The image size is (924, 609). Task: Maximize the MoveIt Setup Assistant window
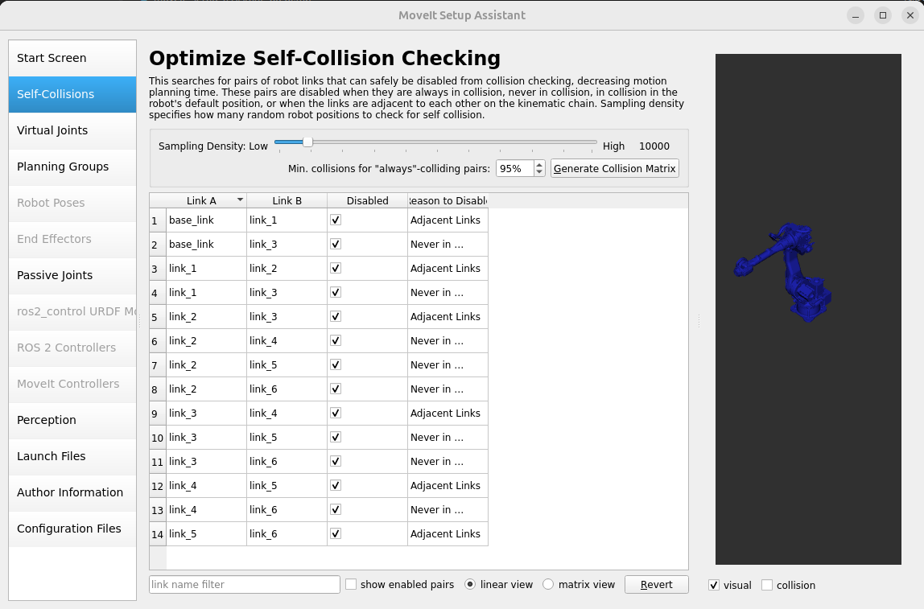(883, 15)
